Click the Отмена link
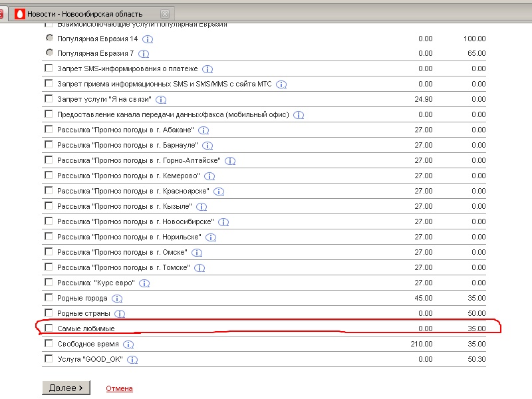Viewport: 532px width, 399px height. click(119, 388)
